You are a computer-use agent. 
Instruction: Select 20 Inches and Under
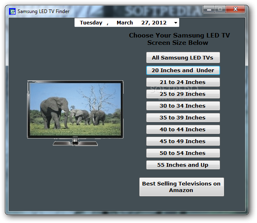(x=183, y=71)
